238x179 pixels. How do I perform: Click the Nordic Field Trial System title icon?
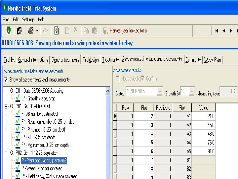pos(4,8)
